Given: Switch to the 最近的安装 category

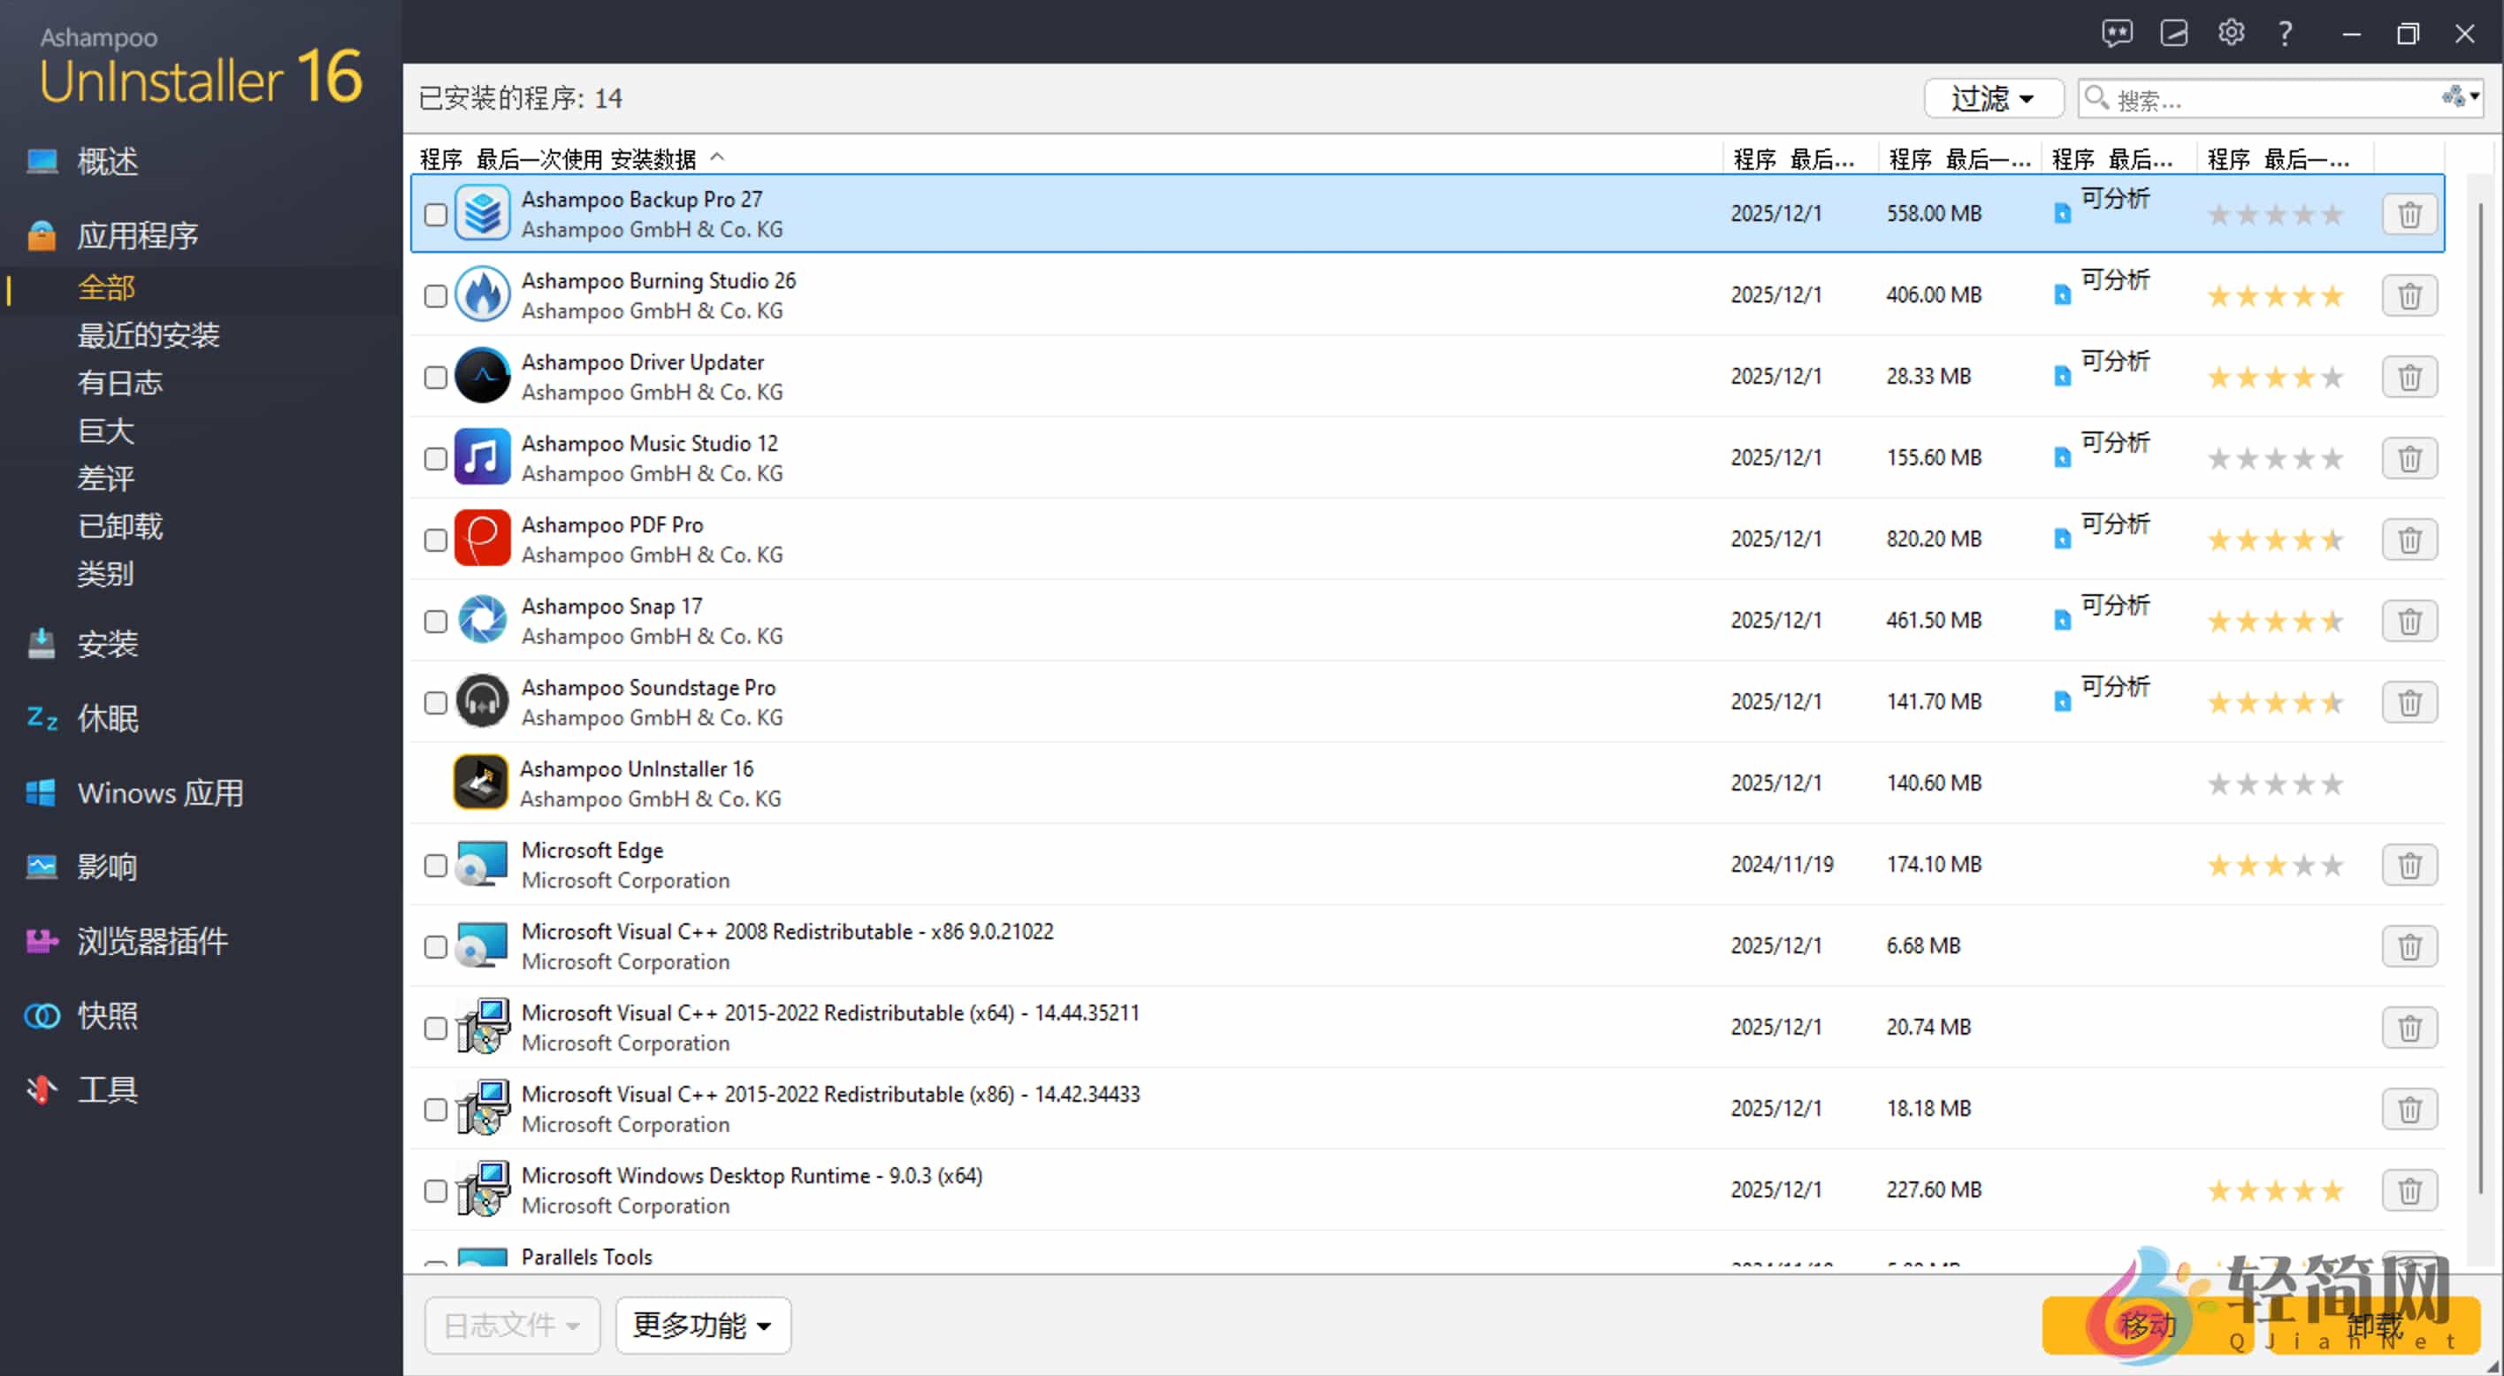Looking at the screenshot, I should click(x=148, y=334).
